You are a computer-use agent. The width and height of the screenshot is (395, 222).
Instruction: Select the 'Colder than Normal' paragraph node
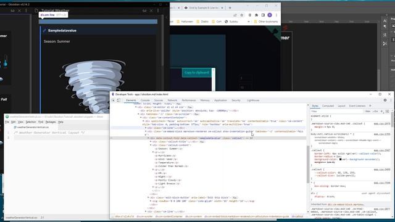tap(172, 166)
